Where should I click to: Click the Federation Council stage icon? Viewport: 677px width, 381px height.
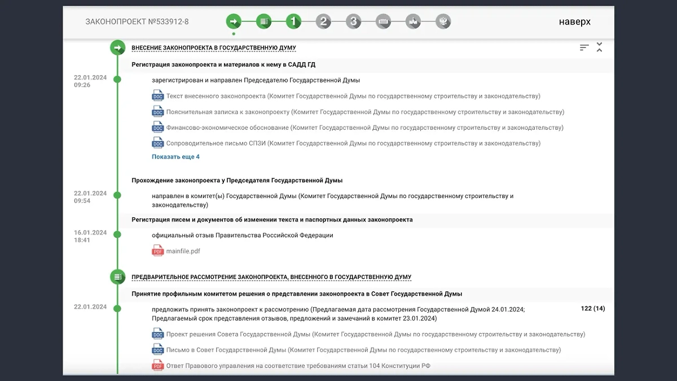tap(384, 21)
